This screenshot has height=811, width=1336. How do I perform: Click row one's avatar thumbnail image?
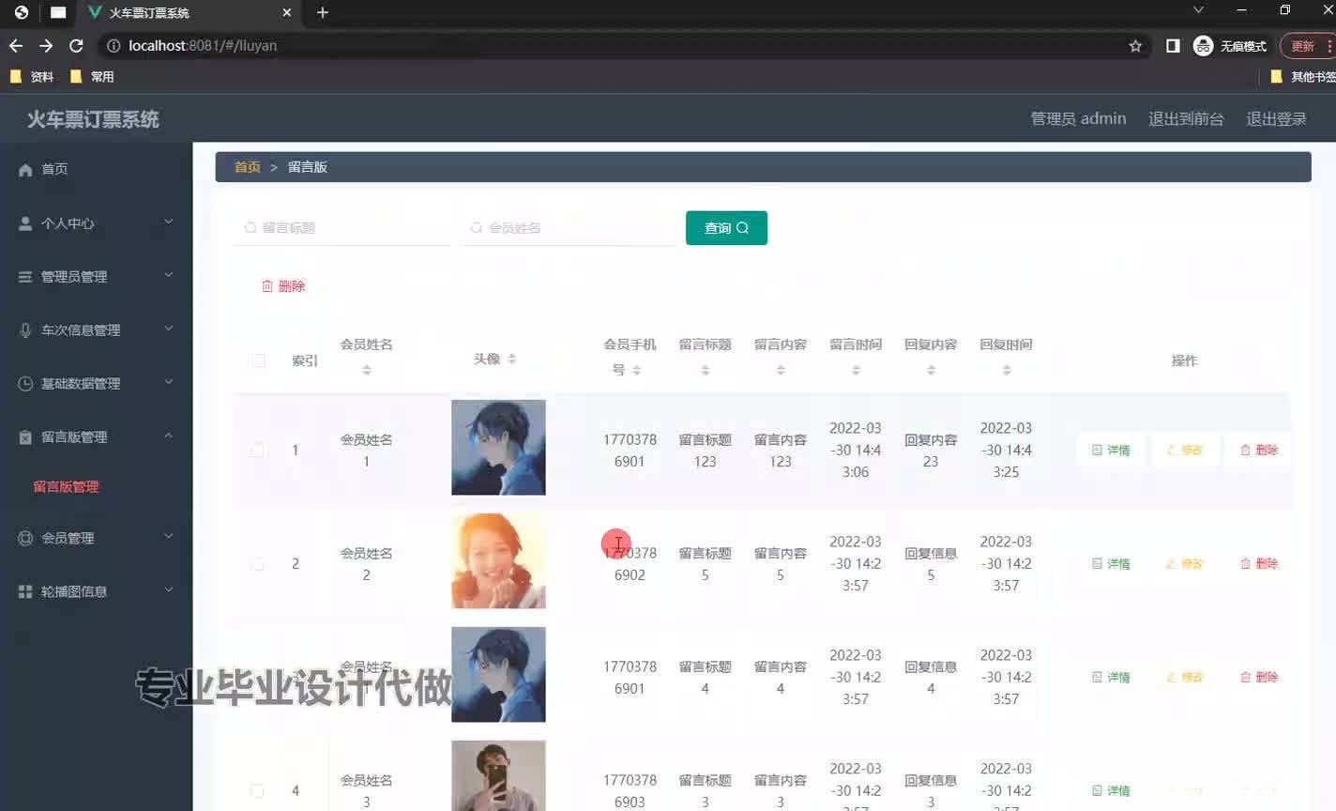click(x=498, y=448)
